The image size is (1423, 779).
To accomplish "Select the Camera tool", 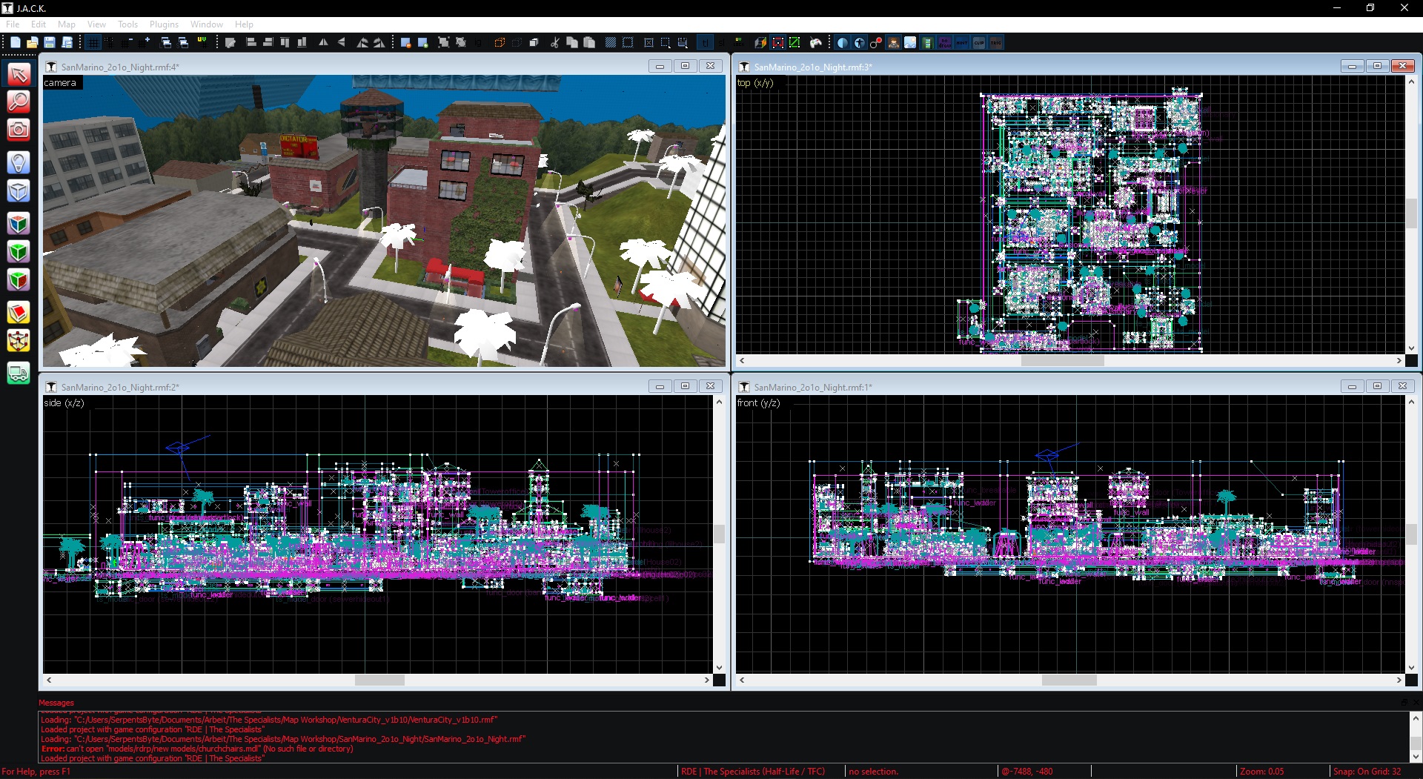I will tap(19, 130).
